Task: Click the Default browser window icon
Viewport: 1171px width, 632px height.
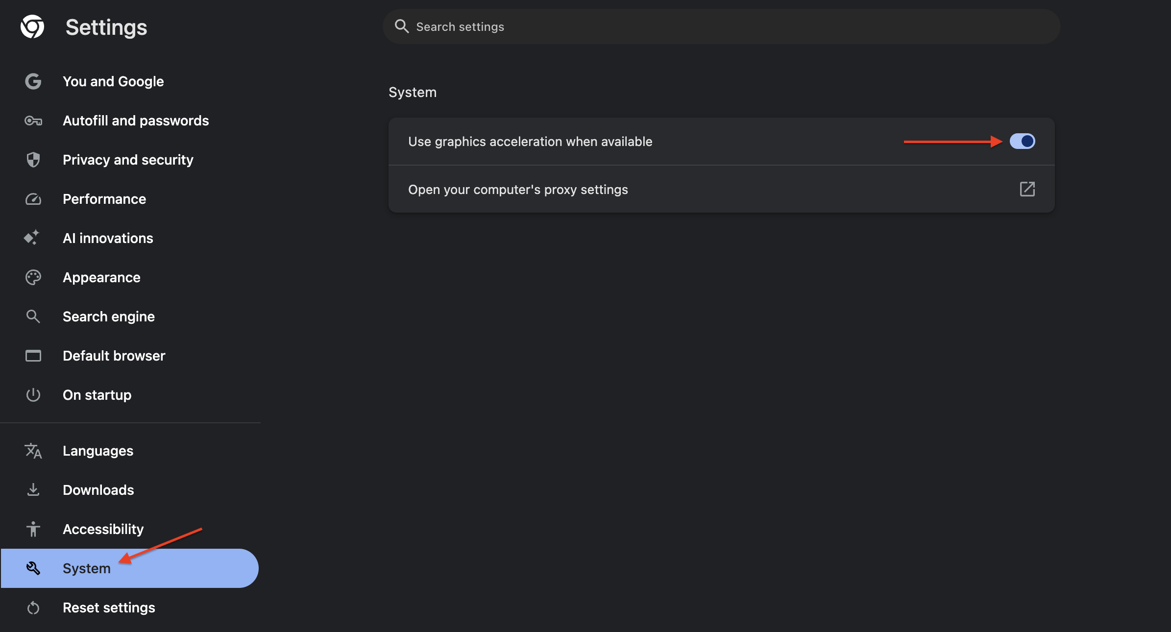Action: [x=33, y=356]
